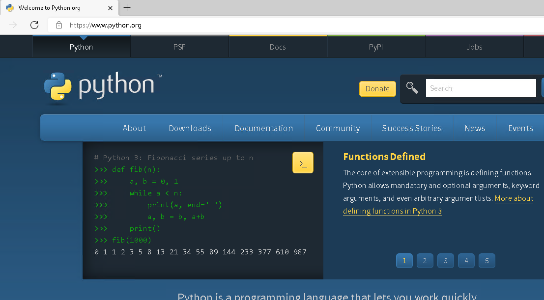
Task: Click the '>>> def fib(n):' code line
Action: click(127, 169)
